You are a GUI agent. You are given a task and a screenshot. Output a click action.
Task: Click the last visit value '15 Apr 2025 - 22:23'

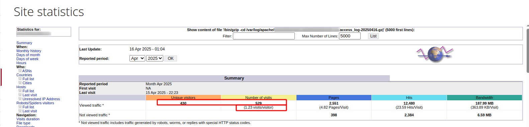tap(162, 93)
